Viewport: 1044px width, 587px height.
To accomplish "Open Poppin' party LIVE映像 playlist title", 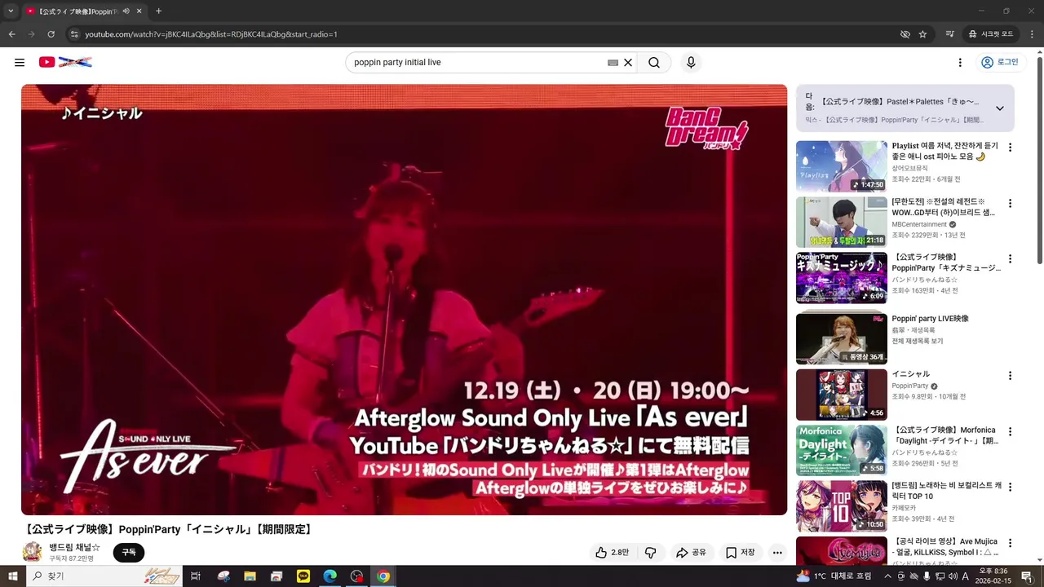I will pyautogui.click(x=930, y=319).
